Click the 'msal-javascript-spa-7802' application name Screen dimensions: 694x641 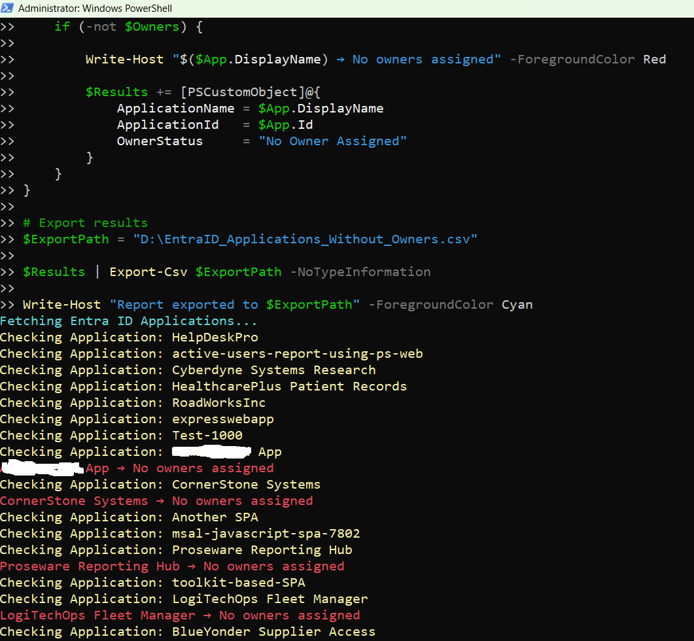266,534
